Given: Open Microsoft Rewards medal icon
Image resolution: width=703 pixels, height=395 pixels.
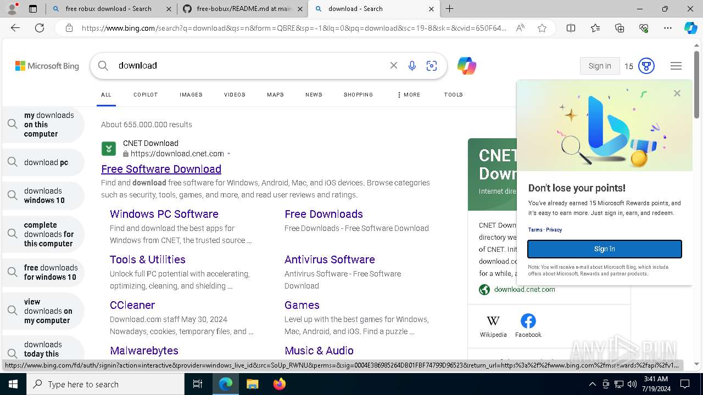Looking at the screenshot, I should tap(646, 66).
